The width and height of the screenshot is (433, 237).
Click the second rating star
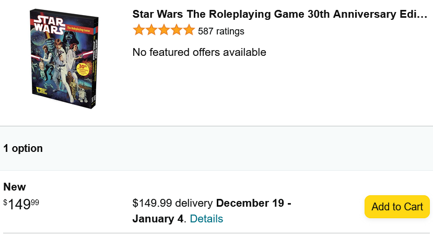151,30
